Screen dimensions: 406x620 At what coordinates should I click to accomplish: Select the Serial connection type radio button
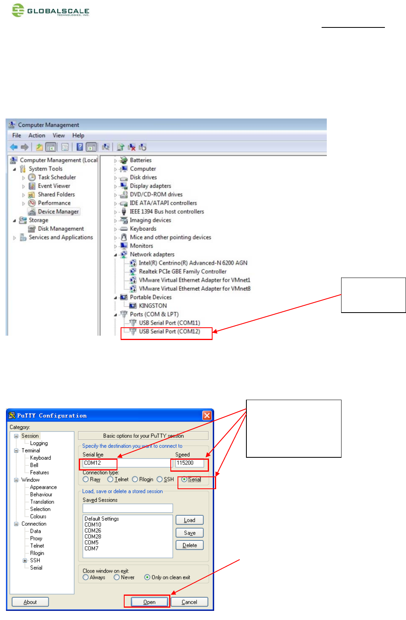pyautogui.click(x=184, y=479)
